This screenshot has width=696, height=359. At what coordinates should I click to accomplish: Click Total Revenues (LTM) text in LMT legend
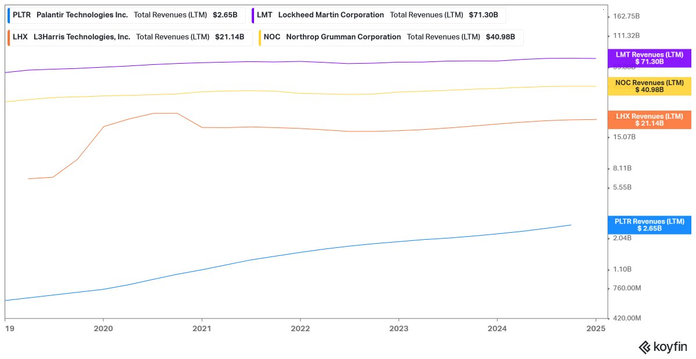click(x=426, y=15)
